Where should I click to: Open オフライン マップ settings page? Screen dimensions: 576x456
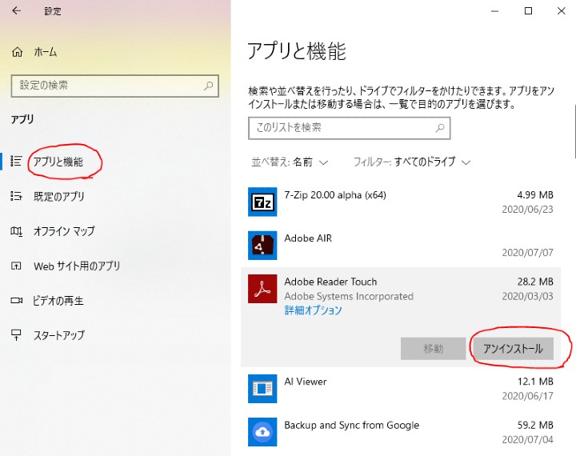click(64, 231)
